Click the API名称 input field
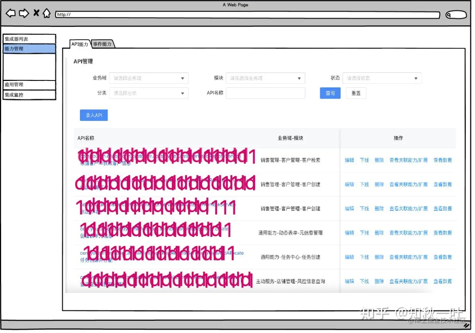The height and width of the screenshot is (333, 475). pos(266,93)
